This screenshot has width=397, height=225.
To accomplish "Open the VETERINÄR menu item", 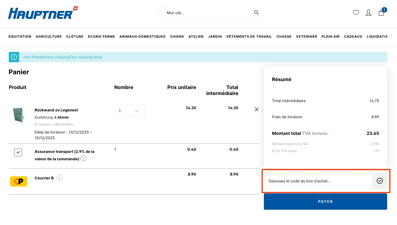I will pyautogui.click(x=306, y=36).
